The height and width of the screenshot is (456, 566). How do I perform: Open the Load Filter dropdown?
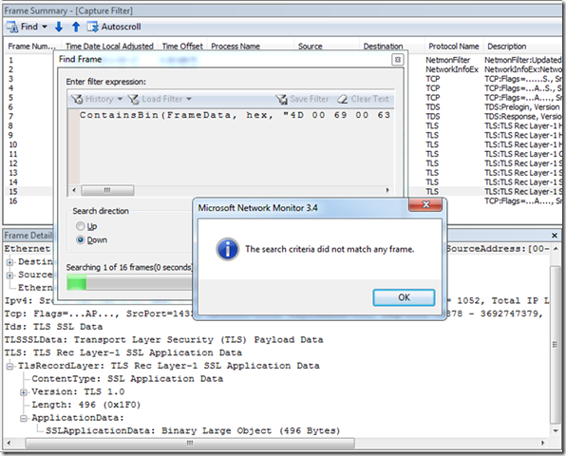coord(160,99)
